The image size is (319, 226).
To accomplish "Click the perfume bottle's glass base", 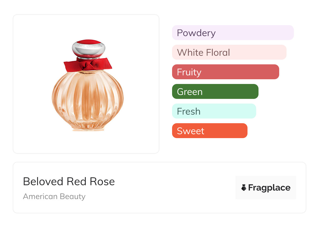I will [88, 127].
